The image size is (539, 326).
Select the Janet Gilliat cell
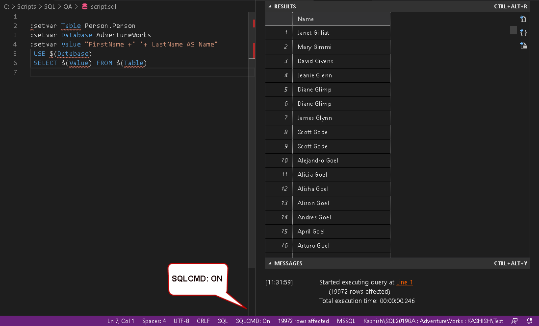[341, 33]
